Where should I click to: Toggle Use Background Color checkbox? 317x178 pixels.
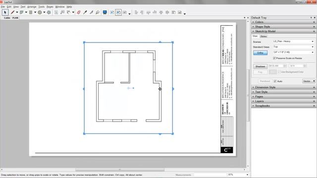tap(279, 72)
